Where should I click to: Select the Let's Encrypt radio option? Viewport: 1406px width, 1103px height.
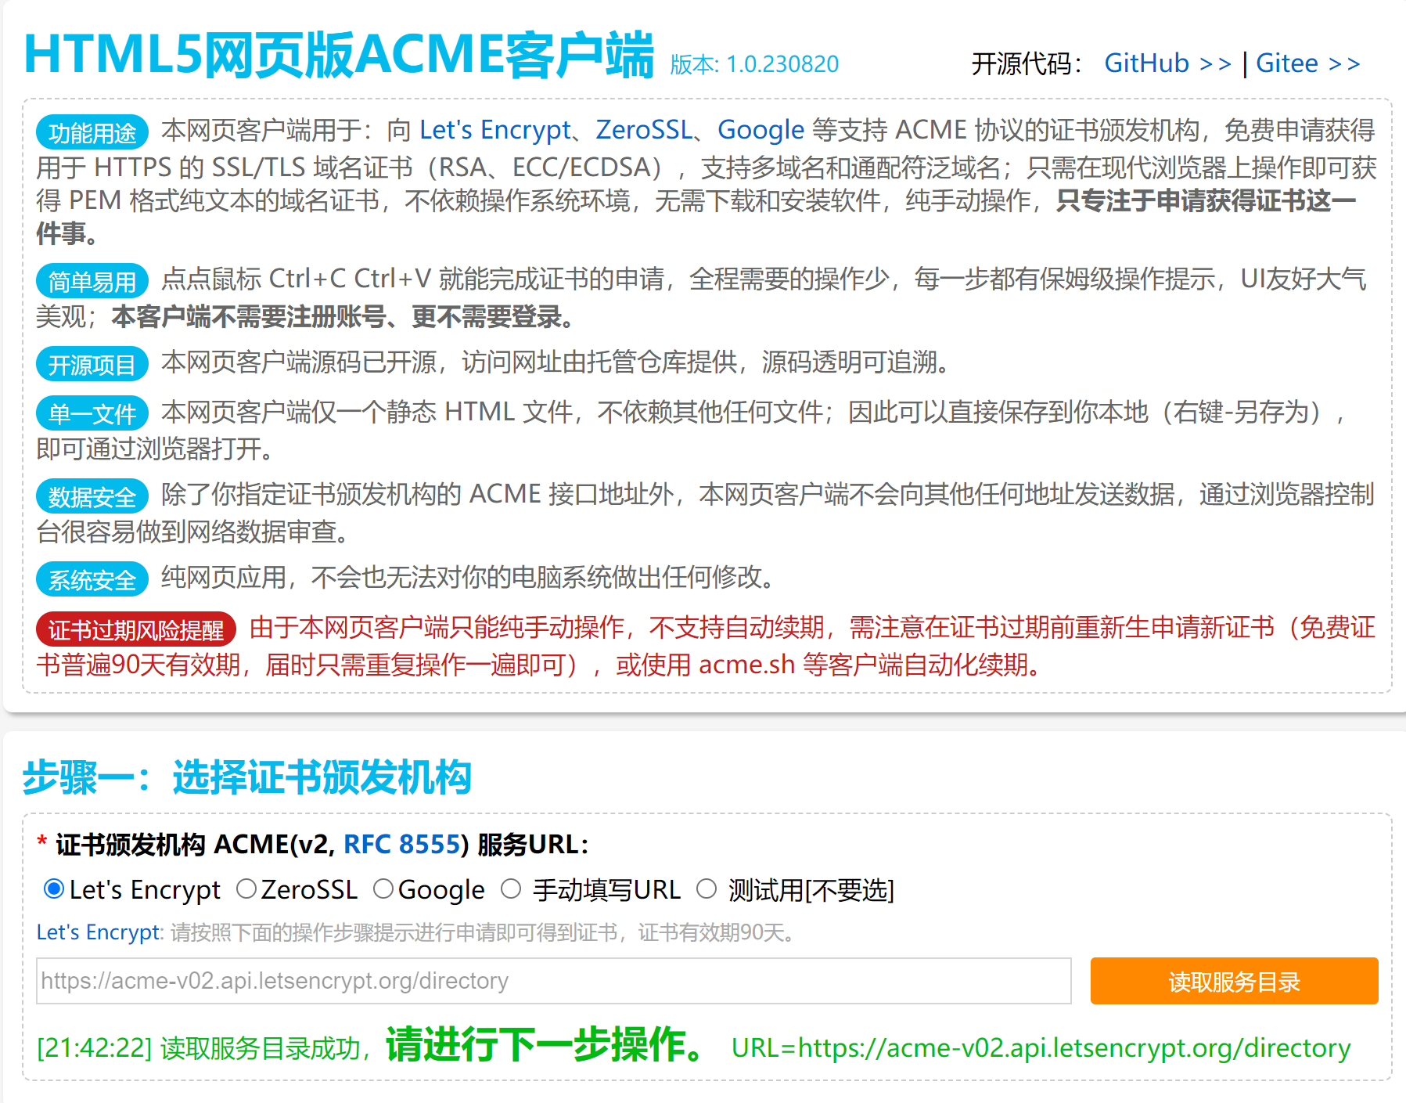pyautogui.click(x=54, y=889)
